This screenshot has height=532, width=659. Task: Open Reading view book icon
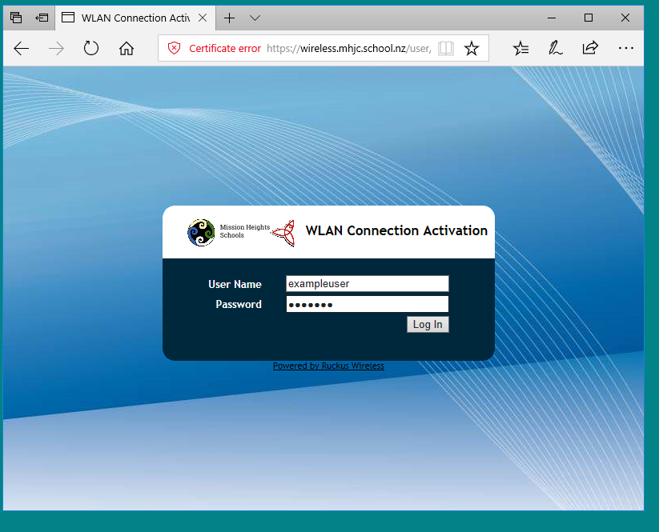coord(446,49)
